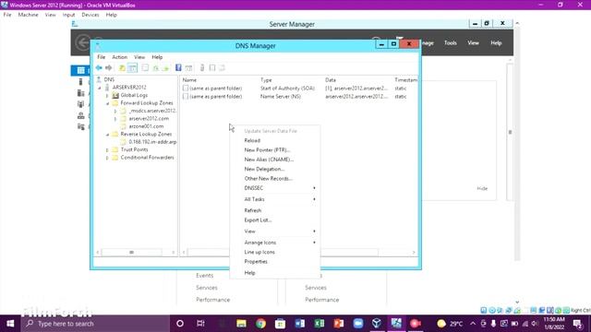Open the File menu in DNS Manager
Viewport: 591px width, 332px height.
click(101, 57)
